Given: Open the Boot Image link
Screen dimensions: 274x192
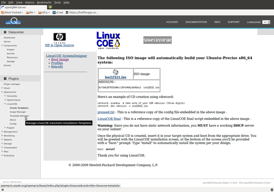Looking at the screenshot, I should coord(60,60).
